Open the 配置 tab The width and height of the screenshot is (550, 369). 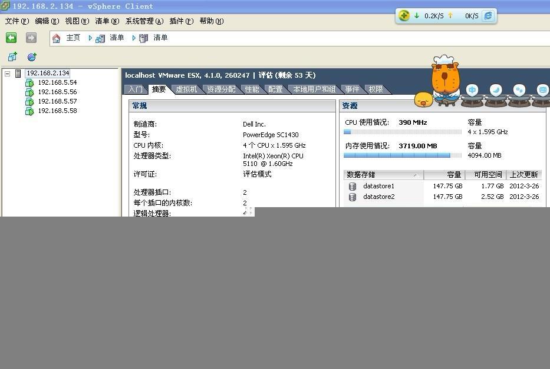275,89
